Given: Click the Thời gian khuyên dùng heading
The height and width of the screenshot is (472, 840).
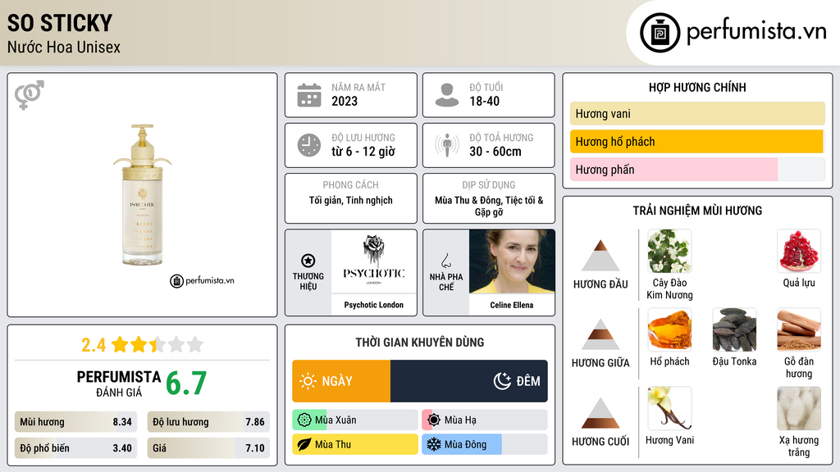Looking at the screenshot, I should coord(420,343).
